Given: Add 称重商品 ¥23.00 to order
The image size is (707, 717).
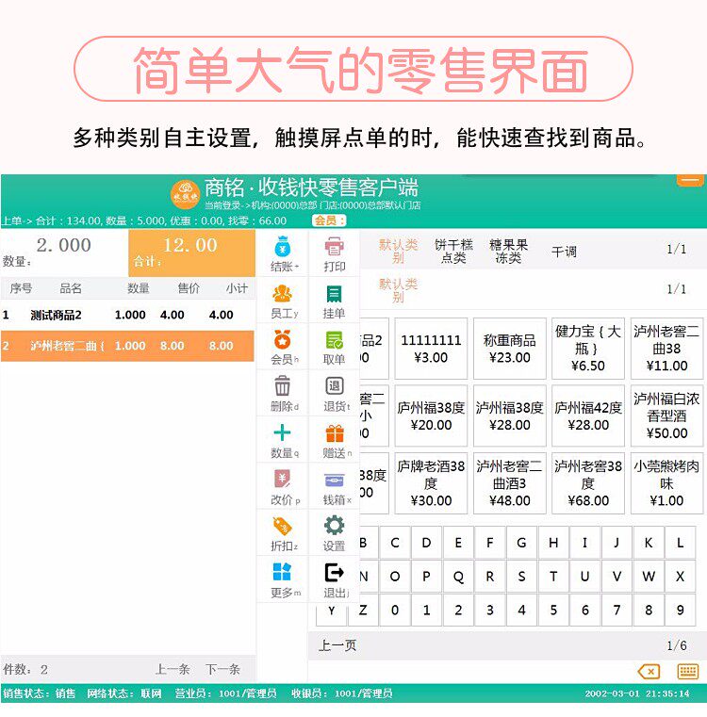Looking at the screenshot, I should (510, 349).
